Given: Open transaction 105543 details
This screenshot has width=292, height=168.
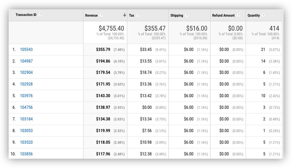Looking at the screenshot, I should pos(26,50).
